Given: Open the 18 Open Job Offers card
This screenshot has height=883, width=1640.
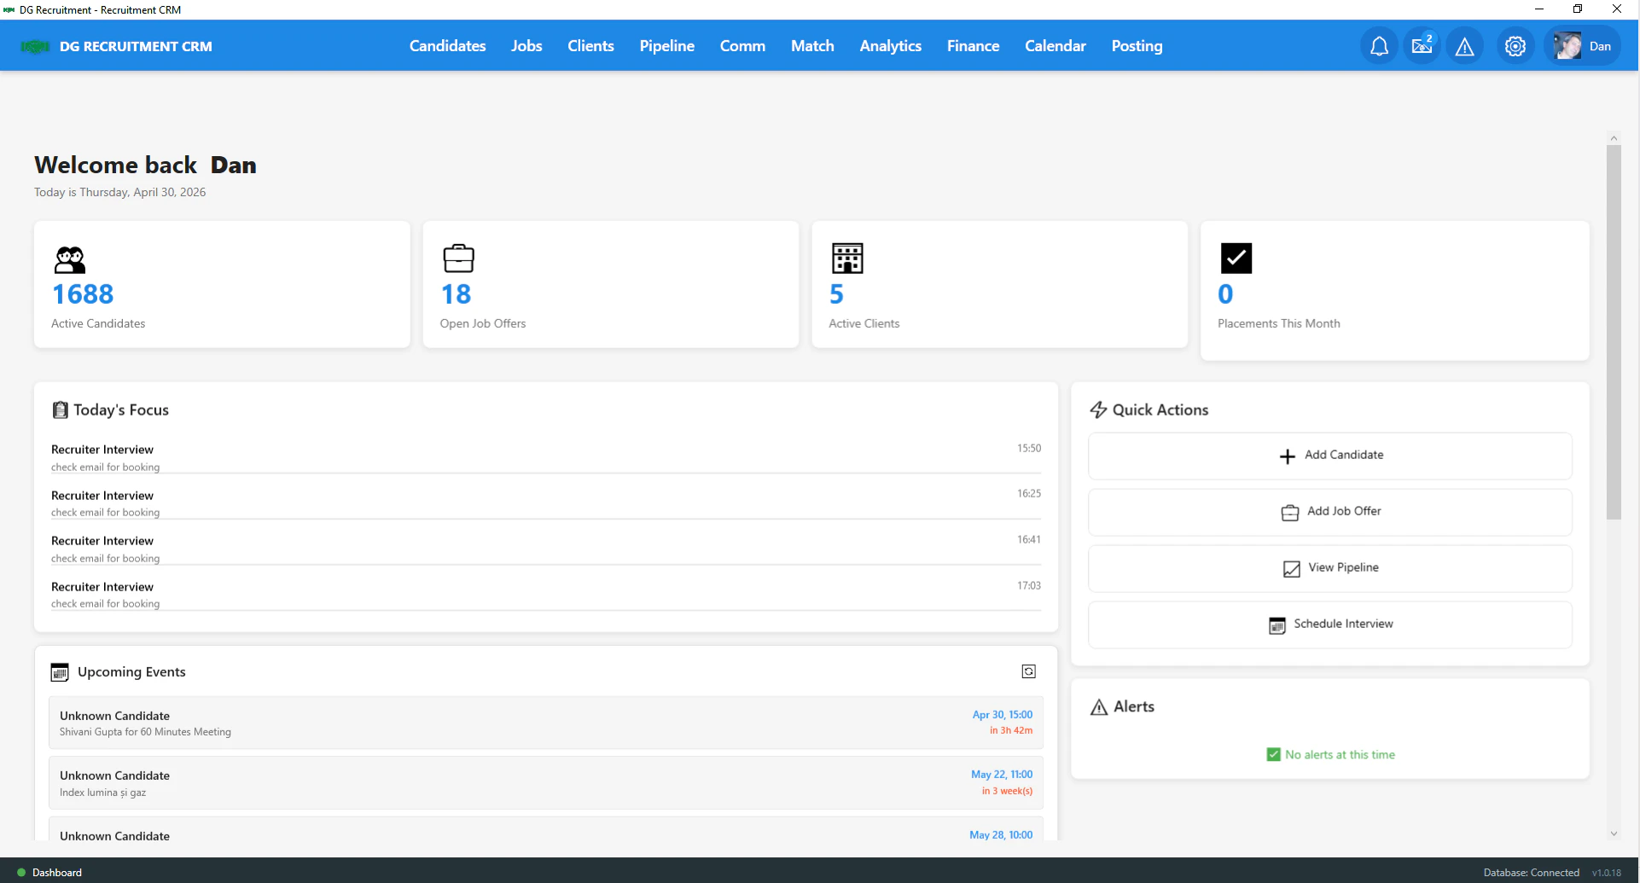Looking at the screenshot, I should (611, 285).
